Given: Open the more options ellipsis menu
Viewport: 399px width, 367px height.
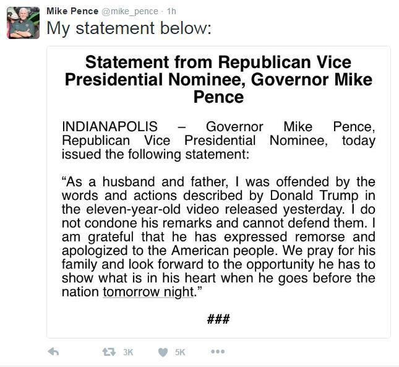Looking at the screenshot, I should pyautogui.click(x=218, y=352).
